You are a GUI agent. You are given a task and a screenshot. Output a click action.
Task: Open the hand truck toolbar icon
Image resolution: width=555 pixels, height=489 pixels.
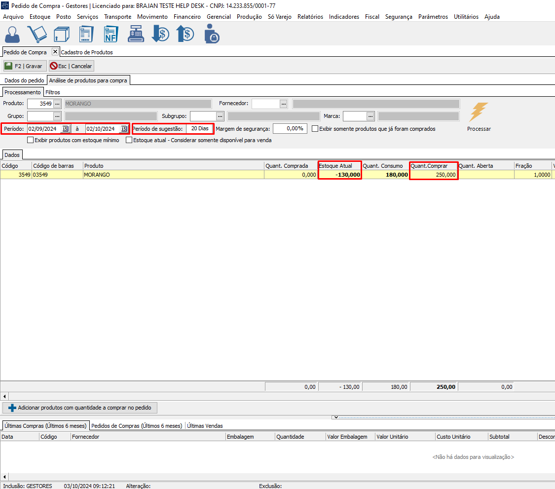(37, 34)
